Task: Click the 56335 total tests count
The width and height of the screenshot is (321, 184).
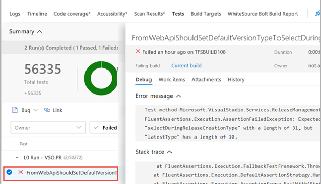Action: click(x=42, y=69)
